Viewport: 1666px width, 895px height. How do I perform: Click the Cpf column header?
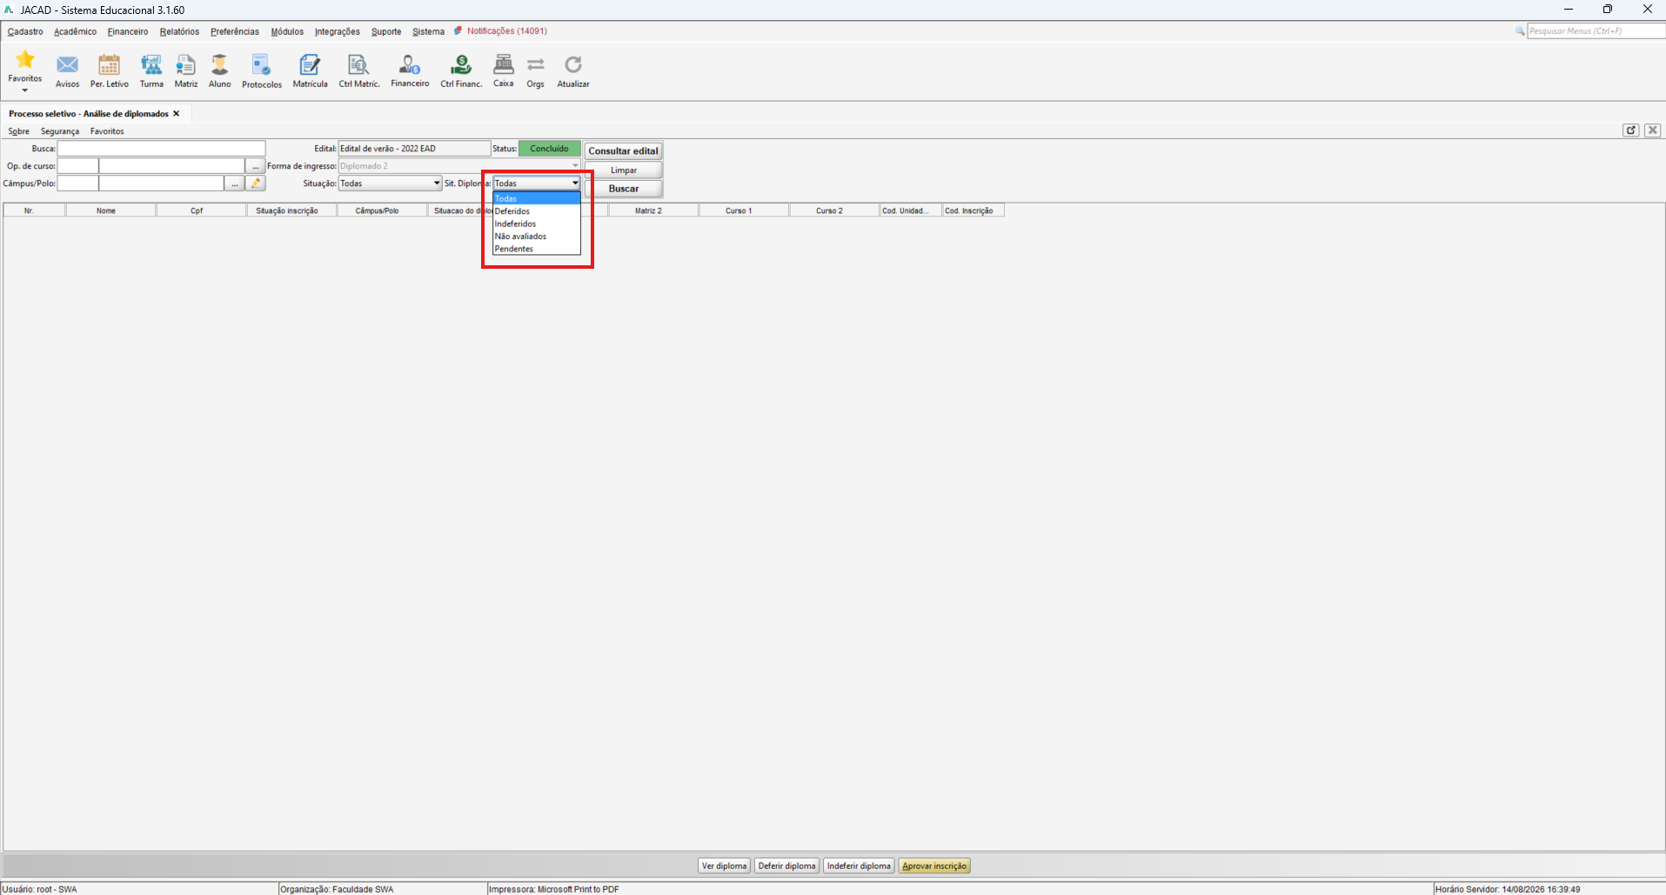[201, 210]
